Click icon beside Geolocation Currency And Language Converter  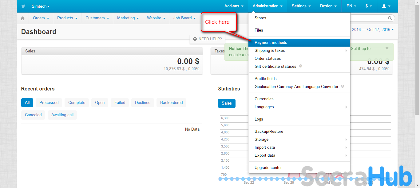(x=343, y=86)
